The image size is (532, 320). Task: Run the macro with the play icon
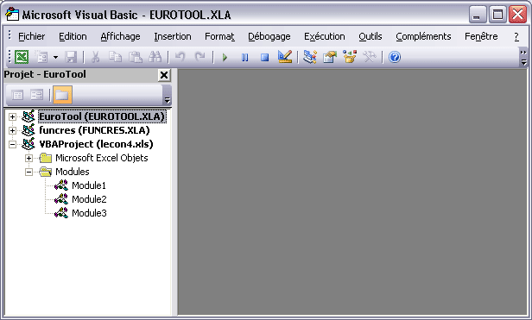click(225, 57)
